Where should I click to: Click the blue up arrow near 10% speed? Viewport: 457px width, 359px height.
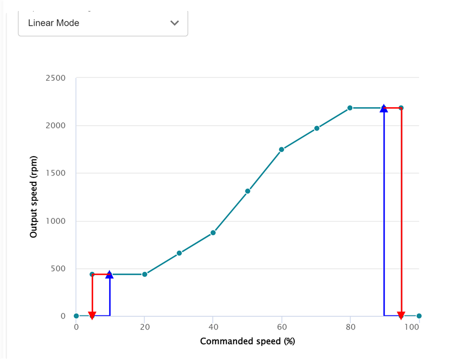click(x=109, y=274)
